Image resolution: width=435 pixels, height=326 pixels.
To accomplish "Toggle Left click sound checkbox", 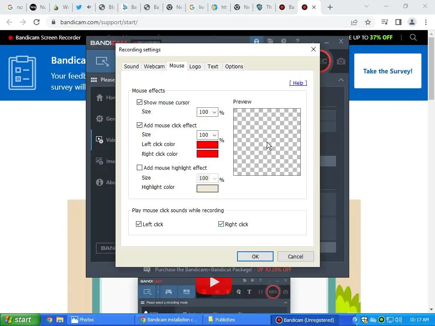I will pyautogui.click(x=139, y=224).
